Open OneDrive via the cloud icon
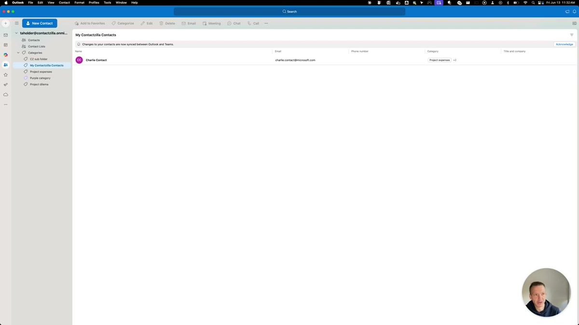Screen dimensions: 579x325 pyautogui.click(x=5, y=94)
